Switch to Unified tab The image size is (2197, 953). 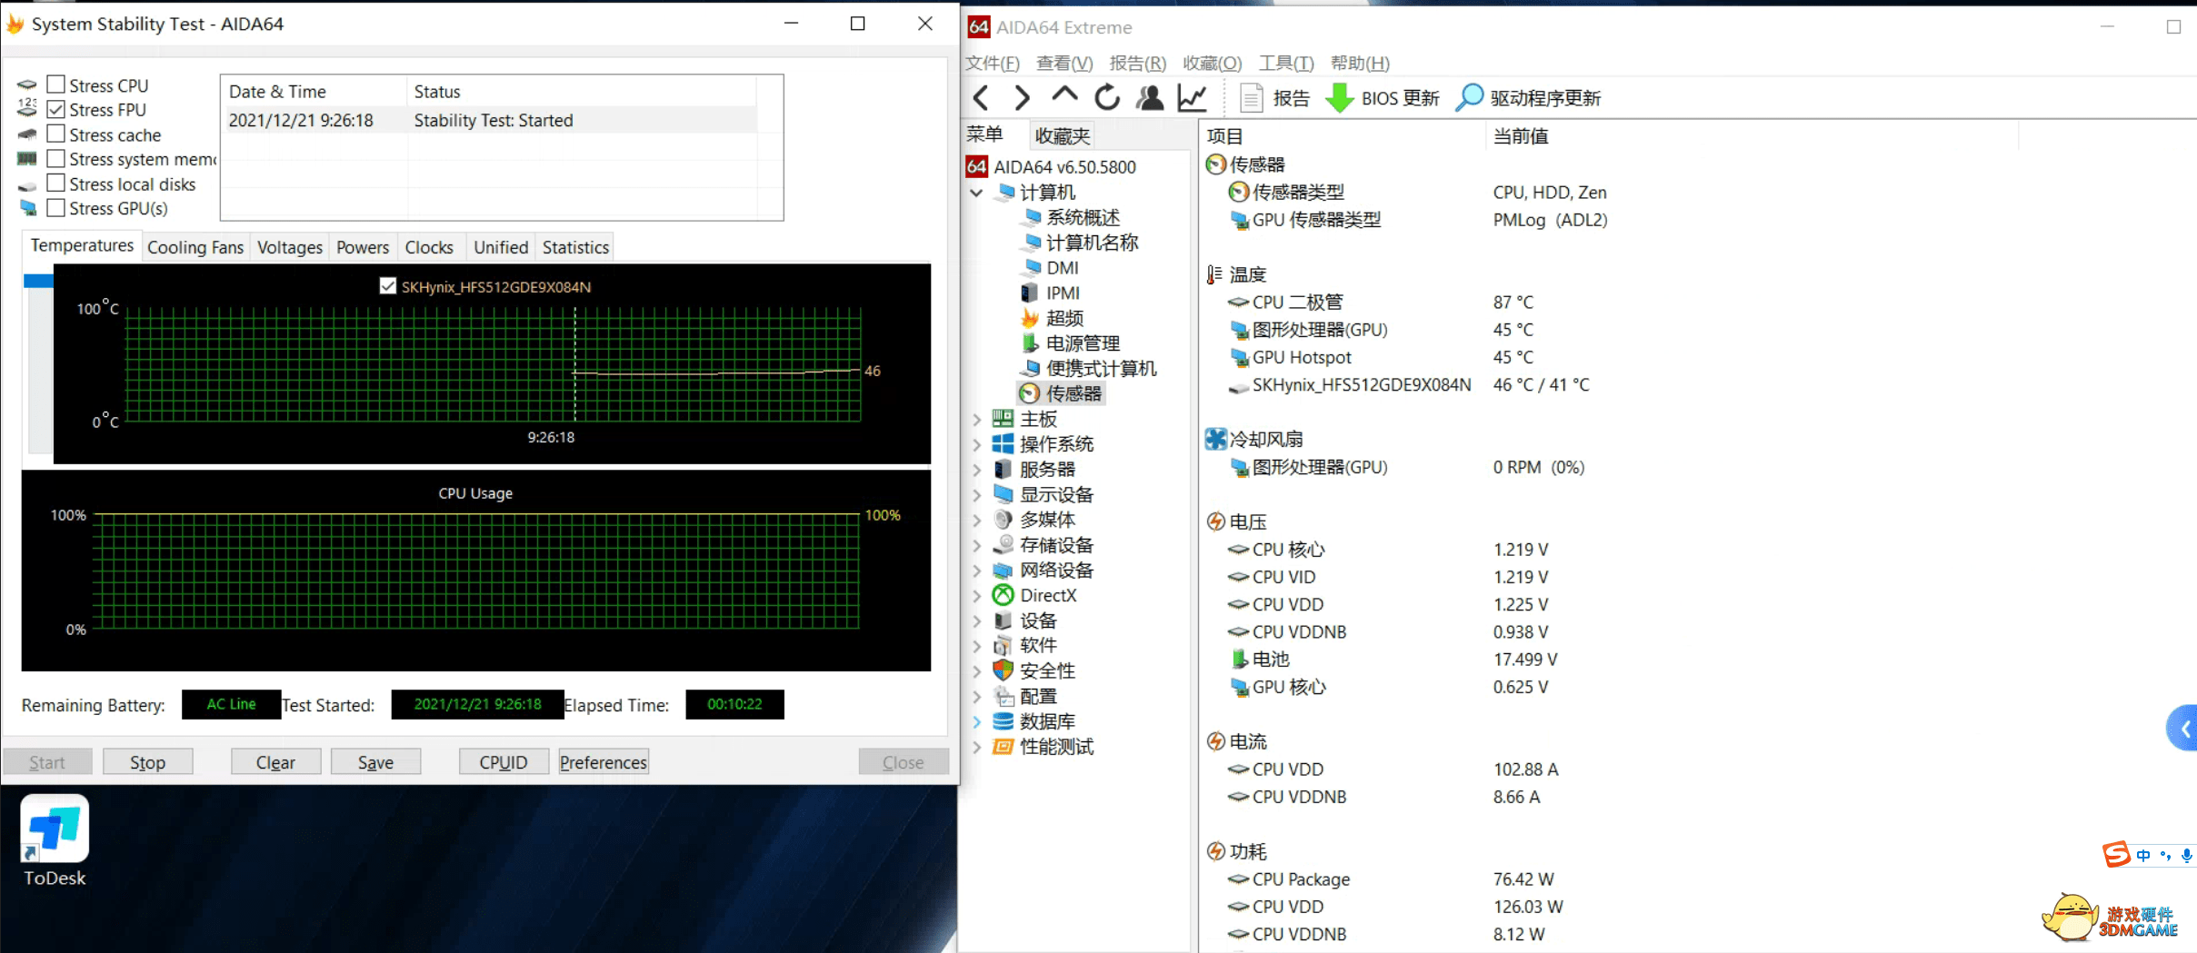point(501,247)
